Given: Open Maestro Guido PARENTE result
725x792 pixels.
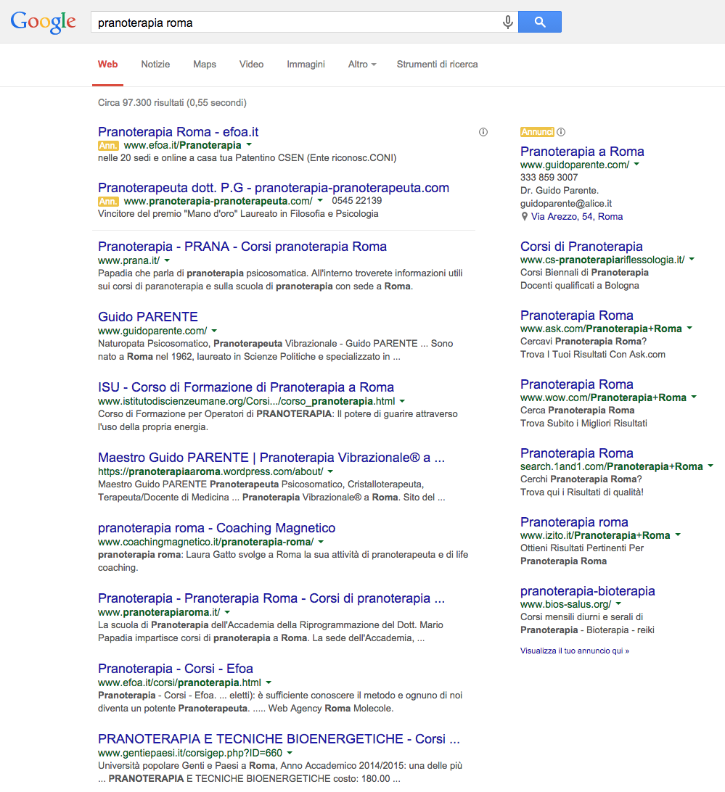Looking at the screenshot, I should point(271,457).
